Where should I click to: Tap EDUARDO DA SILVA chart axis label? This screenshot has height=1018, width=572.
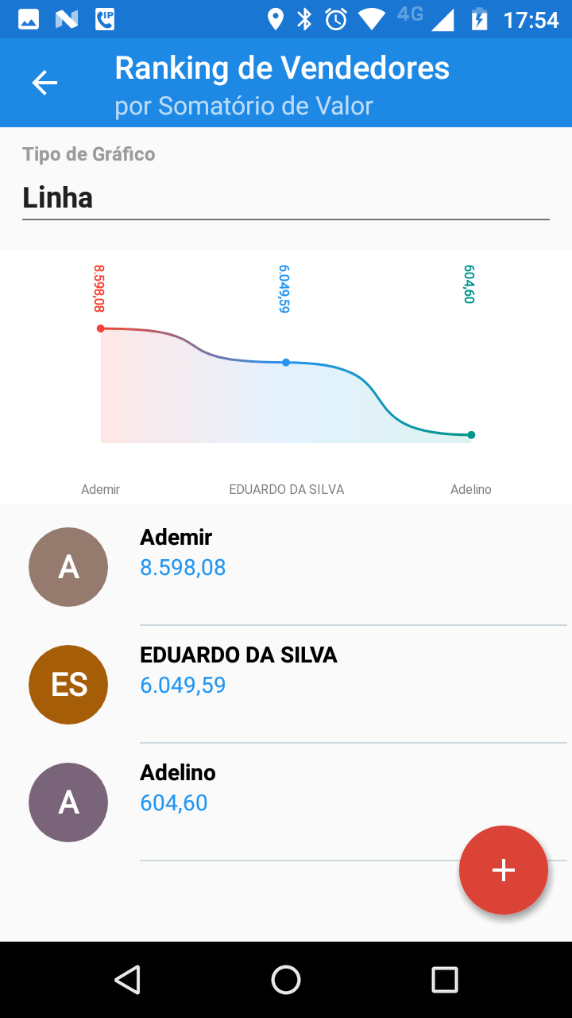(287, 490)
